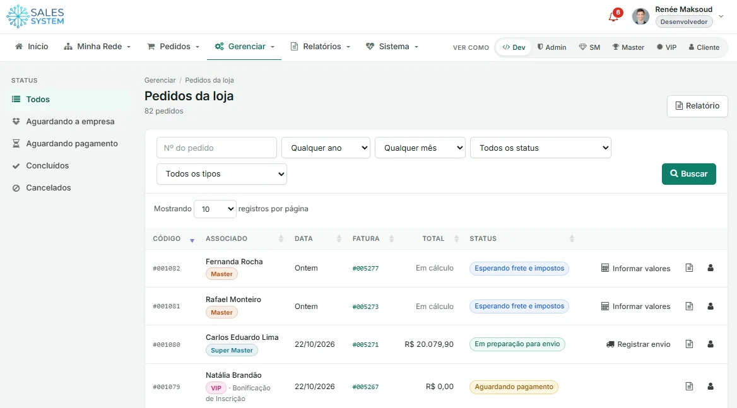Click the Relatório button
Image resolution: width=737 pixels, height=408 pixels.
[697, 106]
